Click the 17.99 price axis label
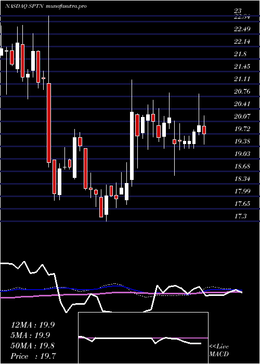Image resolution: width=260 pixels, height=364 pixels. click(242, 191)
